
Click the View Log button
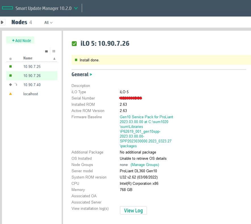tap(133, 210)
